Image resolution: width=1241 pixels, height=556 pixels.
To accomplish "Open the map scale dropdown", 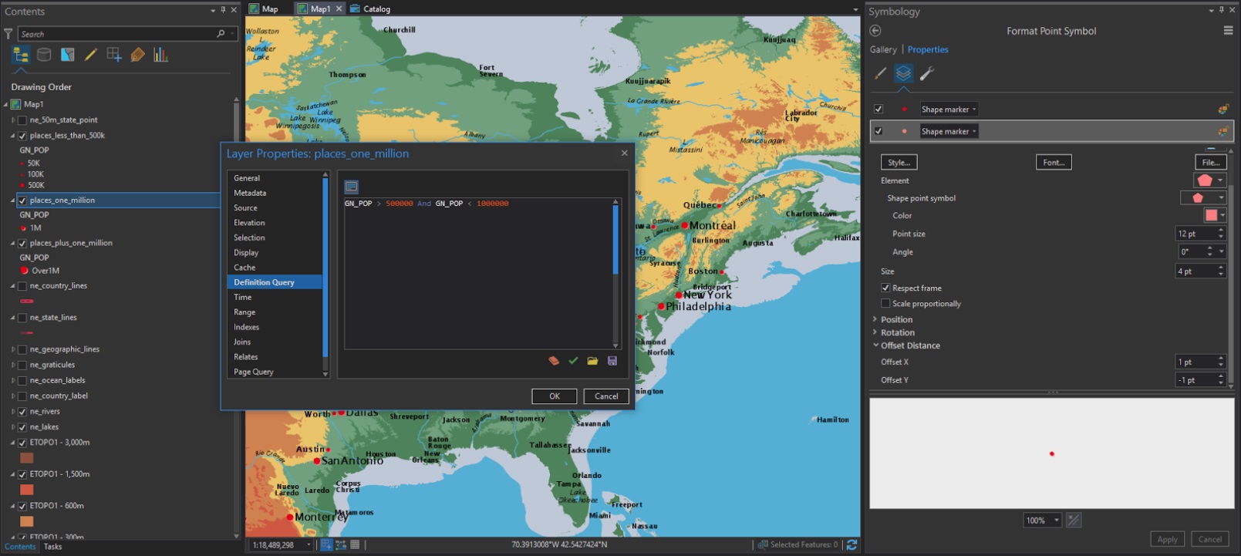I will coord(309,545).
